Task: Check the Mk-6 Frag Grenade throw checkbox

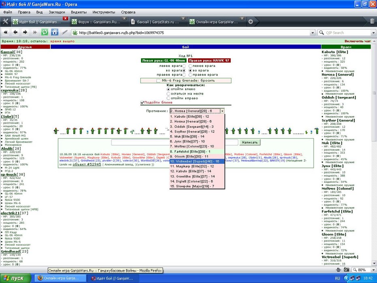Action: tap(158, 81)
